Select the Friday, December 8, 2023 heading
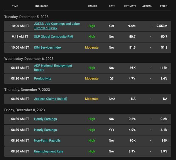The height and width of the screenshot is (160, 176). (24, 110)
